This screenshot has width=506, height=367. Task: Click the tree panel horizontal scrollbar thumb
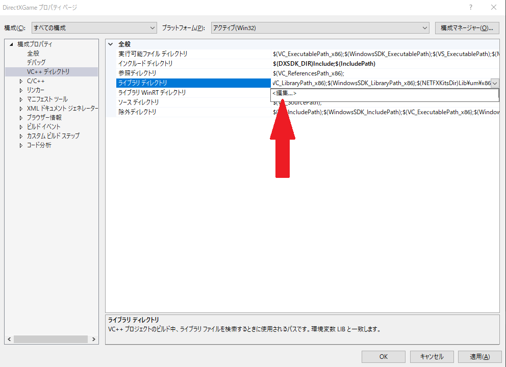(x=50, y=339)
